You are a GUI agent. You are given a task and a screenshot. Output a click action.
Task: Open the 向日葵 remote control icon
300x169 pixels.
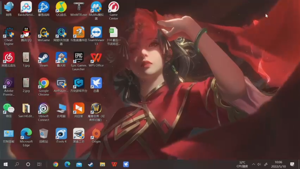click(x=79, y=110)
